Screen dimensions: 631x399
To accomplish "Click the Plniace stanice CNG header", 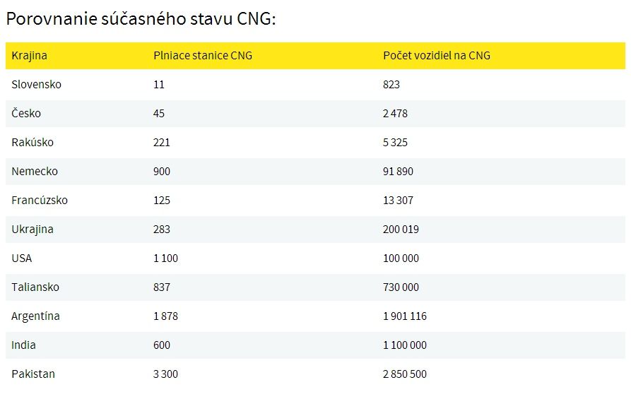I will click(x=203, y=56).
